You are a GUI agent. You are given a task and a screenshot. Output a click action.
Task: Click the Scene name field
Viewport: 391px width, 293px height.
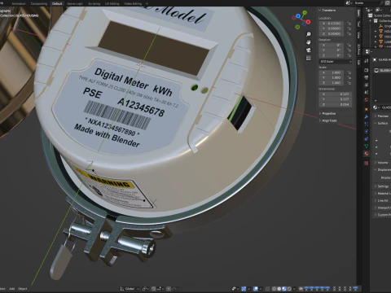click(x=367, y=3)
